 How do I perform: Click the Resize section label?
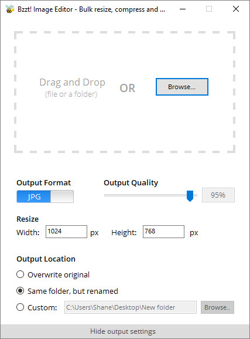coord(28,219)
